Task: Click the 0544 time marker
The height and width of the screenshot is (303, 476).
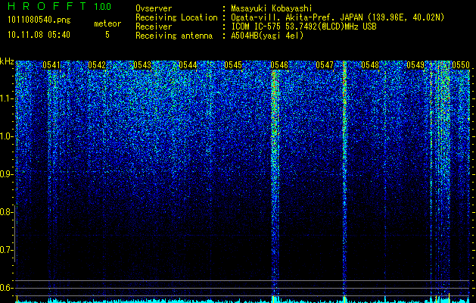Action: [x=188, y=65]
